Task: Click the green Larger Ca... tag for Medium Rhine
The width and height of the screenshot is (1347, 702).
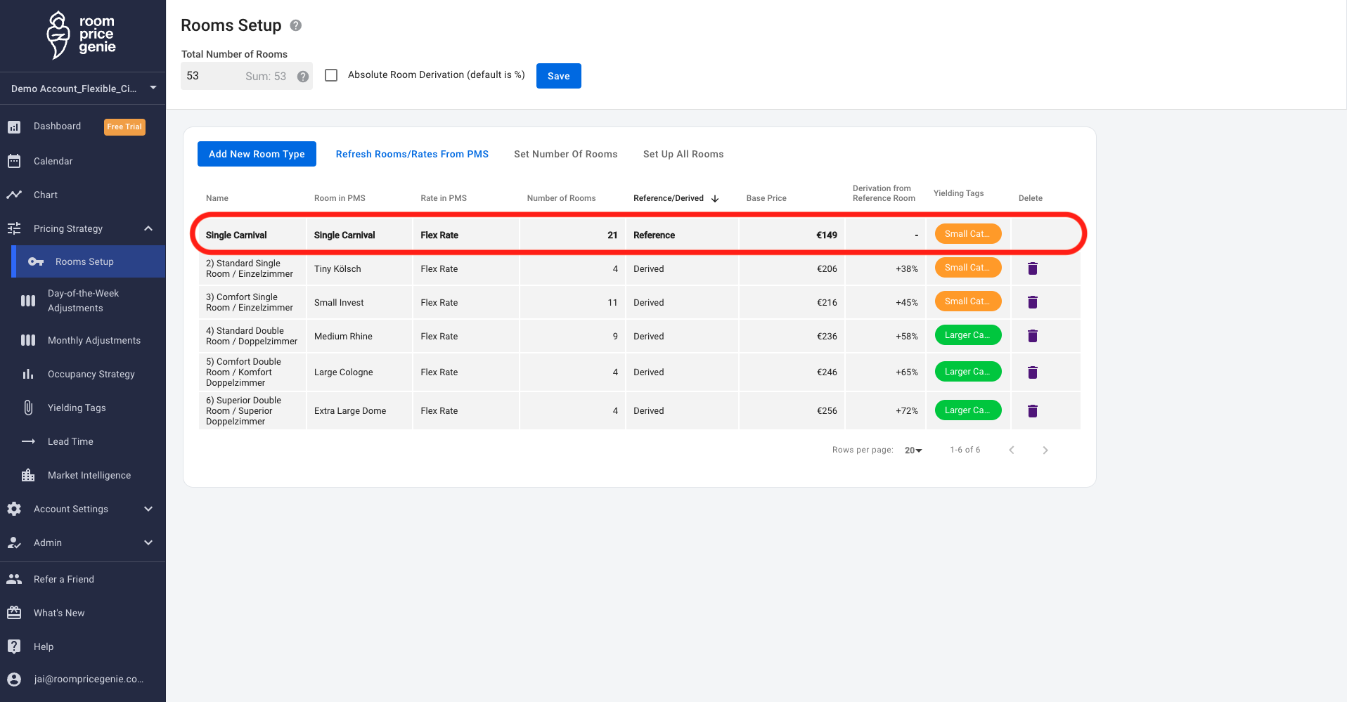Action: 967,335
